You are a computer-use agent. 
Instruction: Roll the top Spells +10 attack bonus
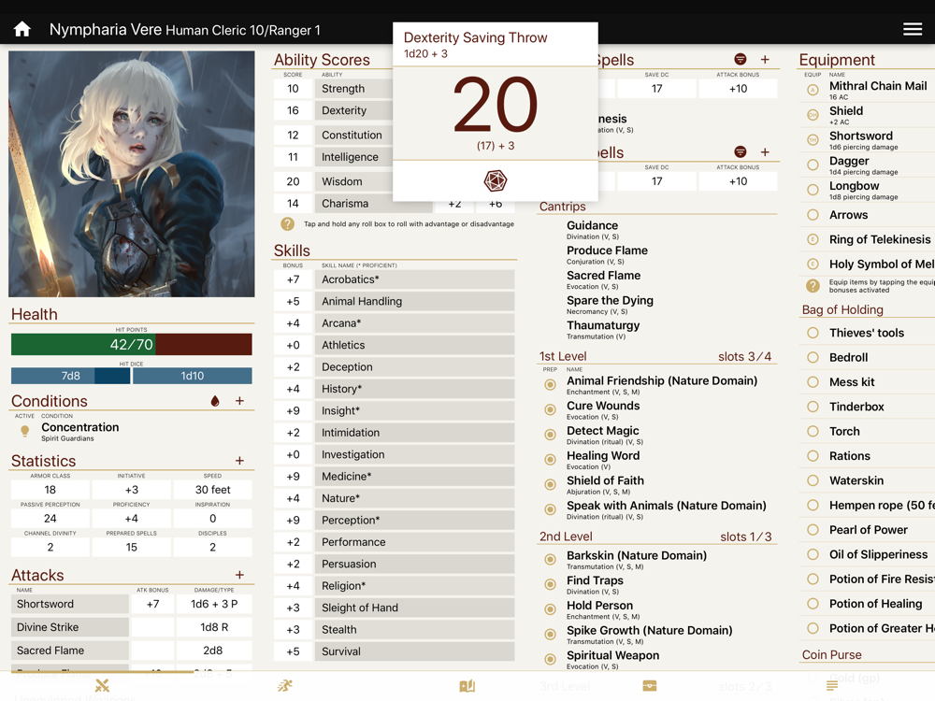coord(738,89)
